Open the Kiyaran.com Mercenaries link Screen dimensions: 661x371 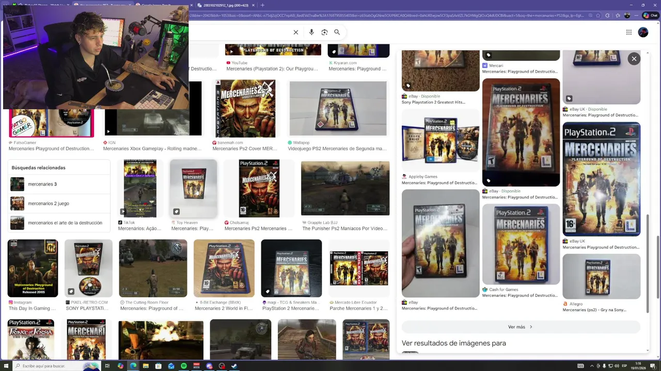pyautogui.click(x=357, y=69)
